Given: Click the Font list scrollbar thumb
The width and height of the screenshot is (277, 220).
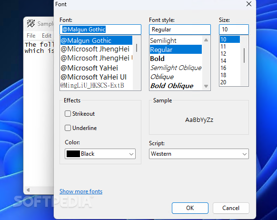Looking at the screenshot, I should click(137, 48).
